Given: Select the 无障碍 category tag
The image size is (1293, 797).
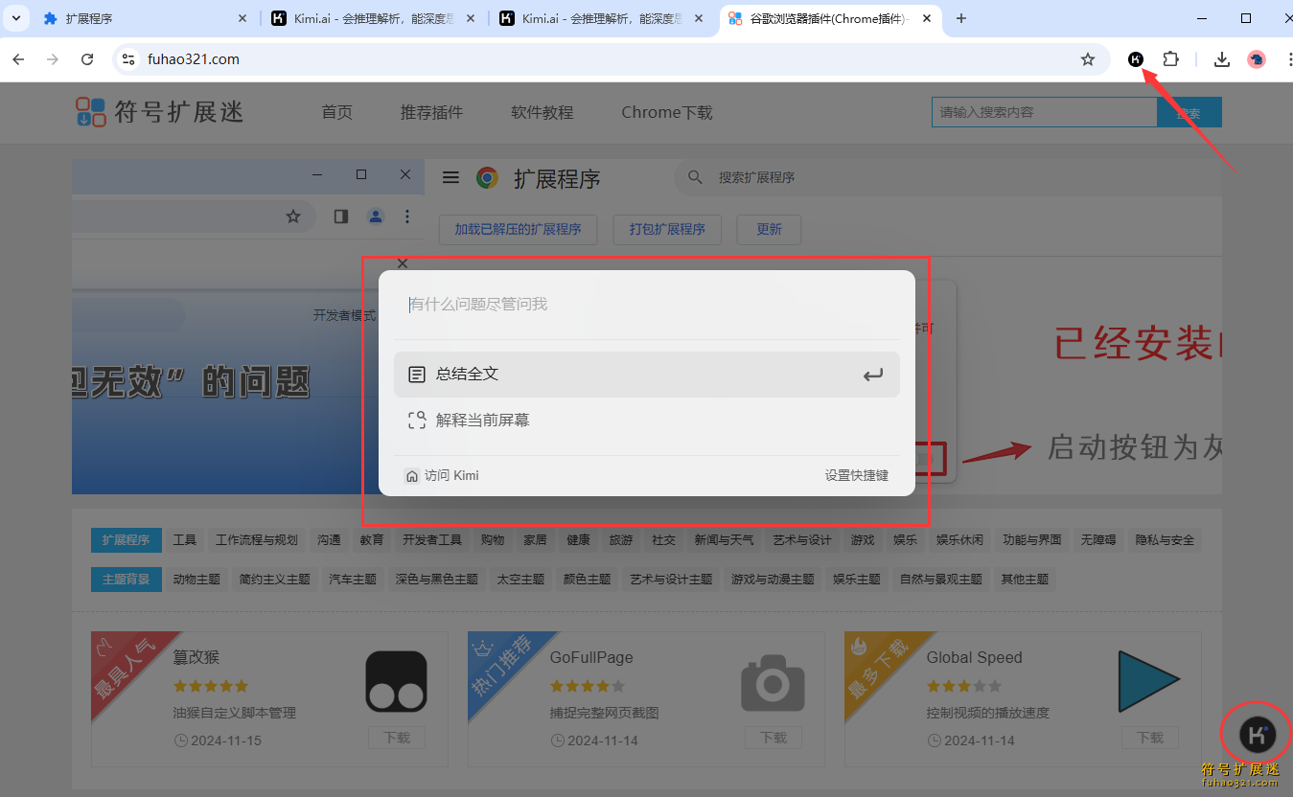Looking at the screenshot, I should pyautogui.click(x=1098, y=540).
